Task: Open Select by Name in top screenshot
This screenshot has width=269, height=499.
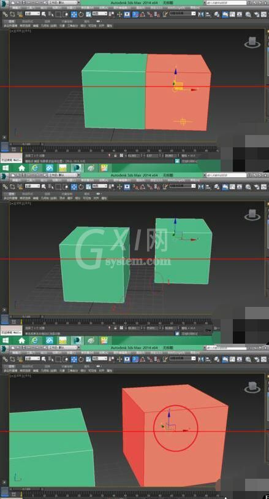Action: pos(51,14)
